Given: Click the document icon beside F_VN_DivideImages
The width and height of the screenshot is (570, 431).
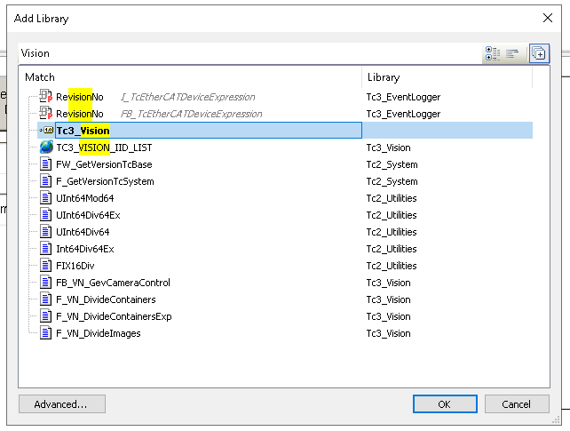Looking at the screenshot, I should point(45,333).
